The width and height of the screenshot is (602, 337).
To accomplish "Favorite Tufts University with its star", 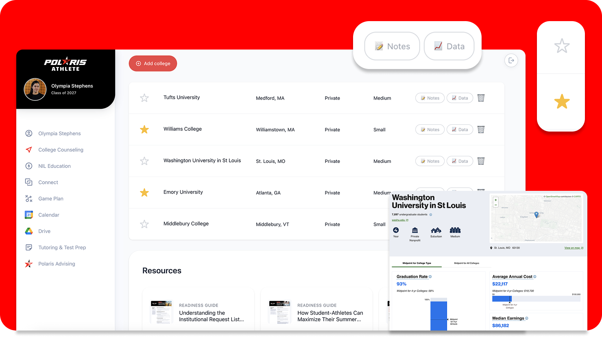I will click(x=144, y=98).
